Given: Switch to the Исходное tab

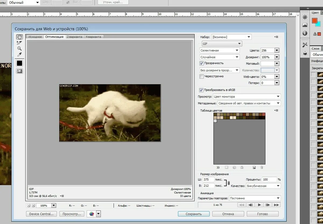Looking at the screenshot, I should pyautogui.click(x=35, y=37).
